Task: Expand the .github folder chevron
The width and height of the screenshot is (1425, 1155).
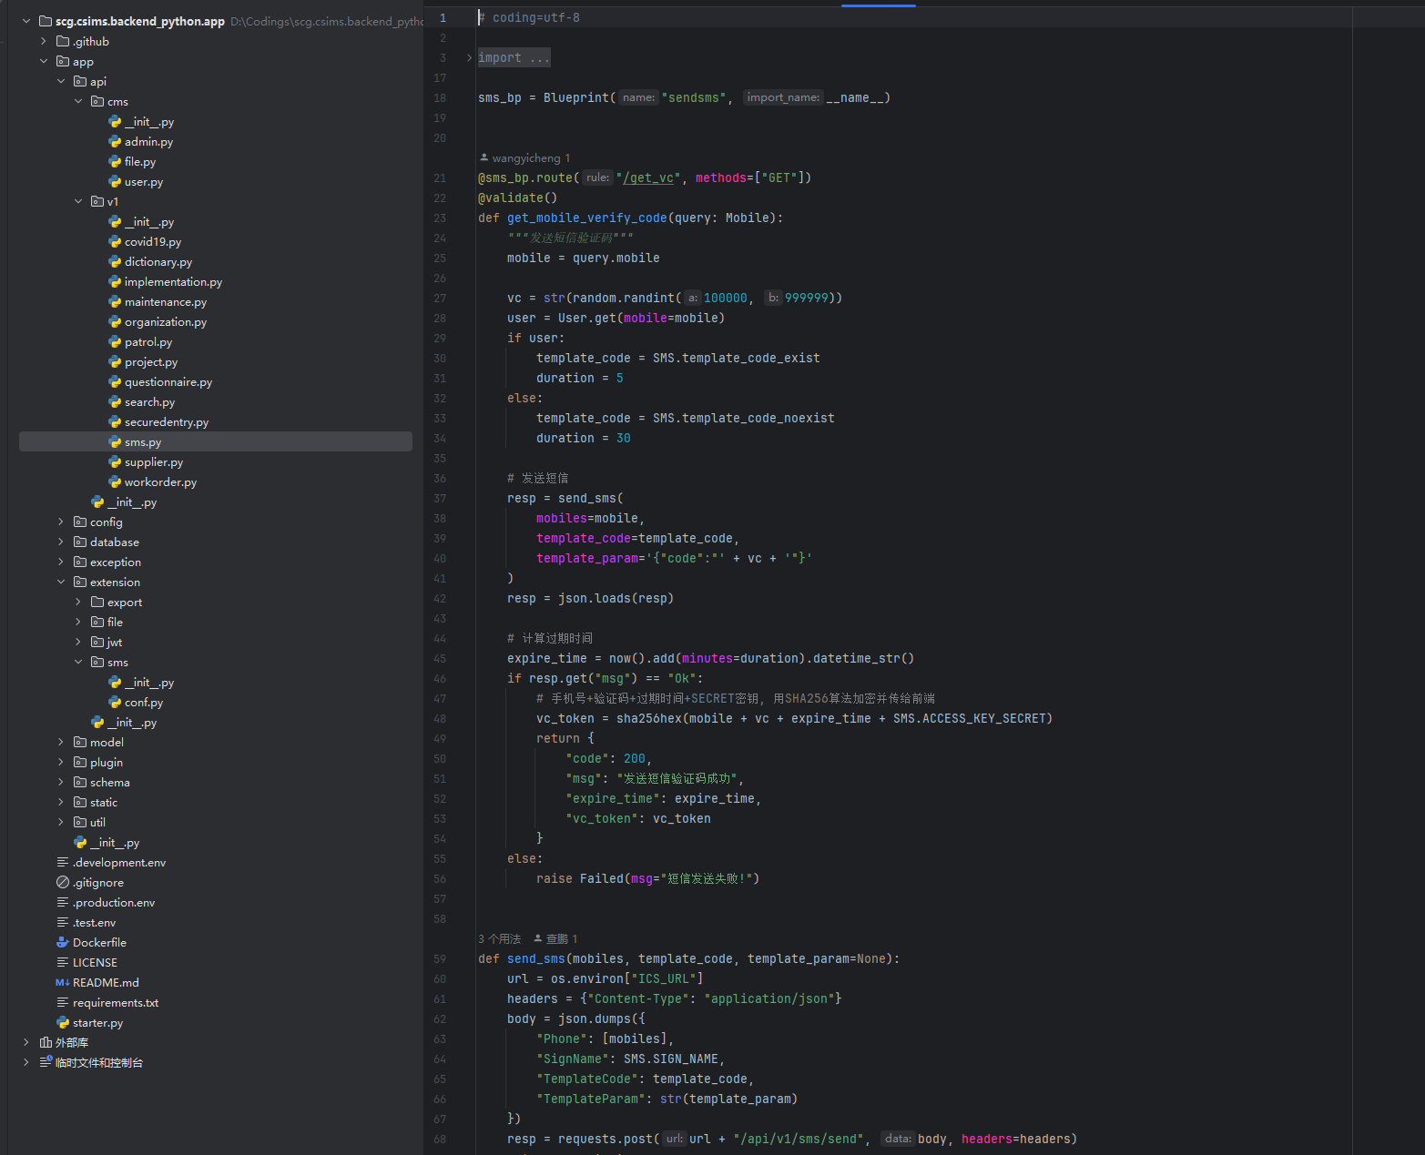Action: point(44,41)
